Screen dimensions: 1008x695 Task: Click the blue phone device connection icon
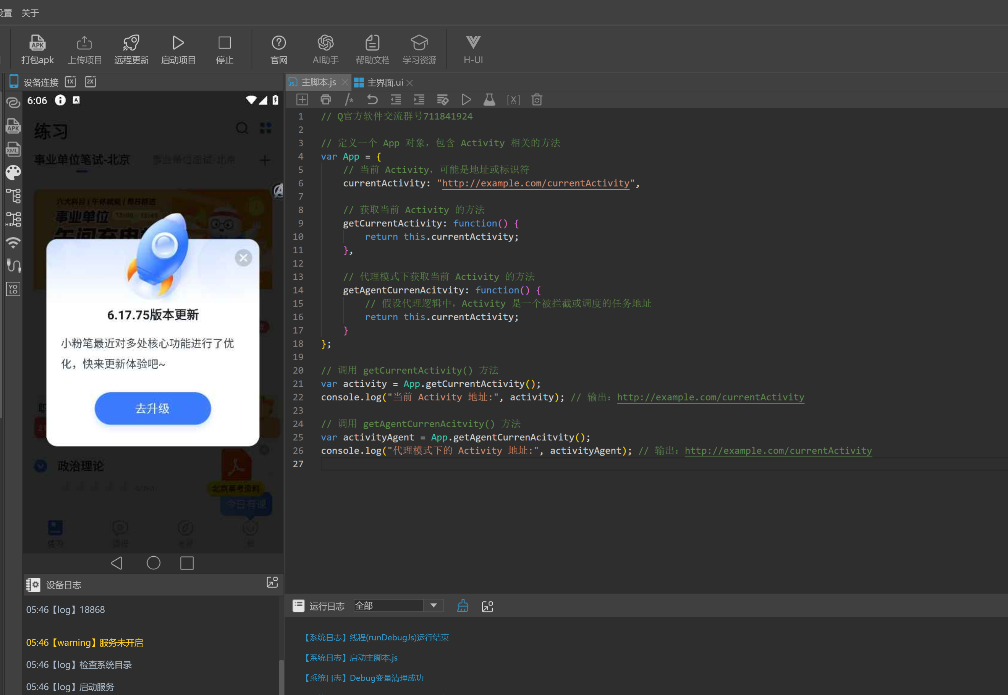coord(14,81)
